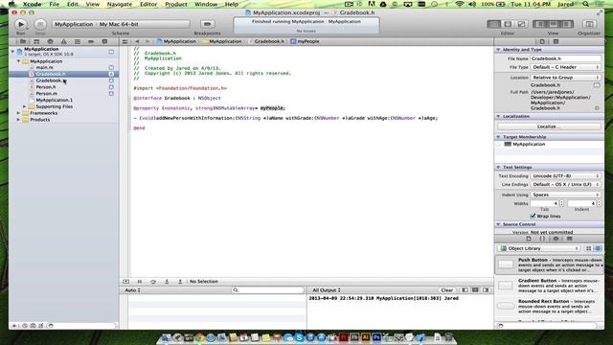Show the Symbol navigator
The height and width of the screenshot is (345, 613).
point(36,41)
